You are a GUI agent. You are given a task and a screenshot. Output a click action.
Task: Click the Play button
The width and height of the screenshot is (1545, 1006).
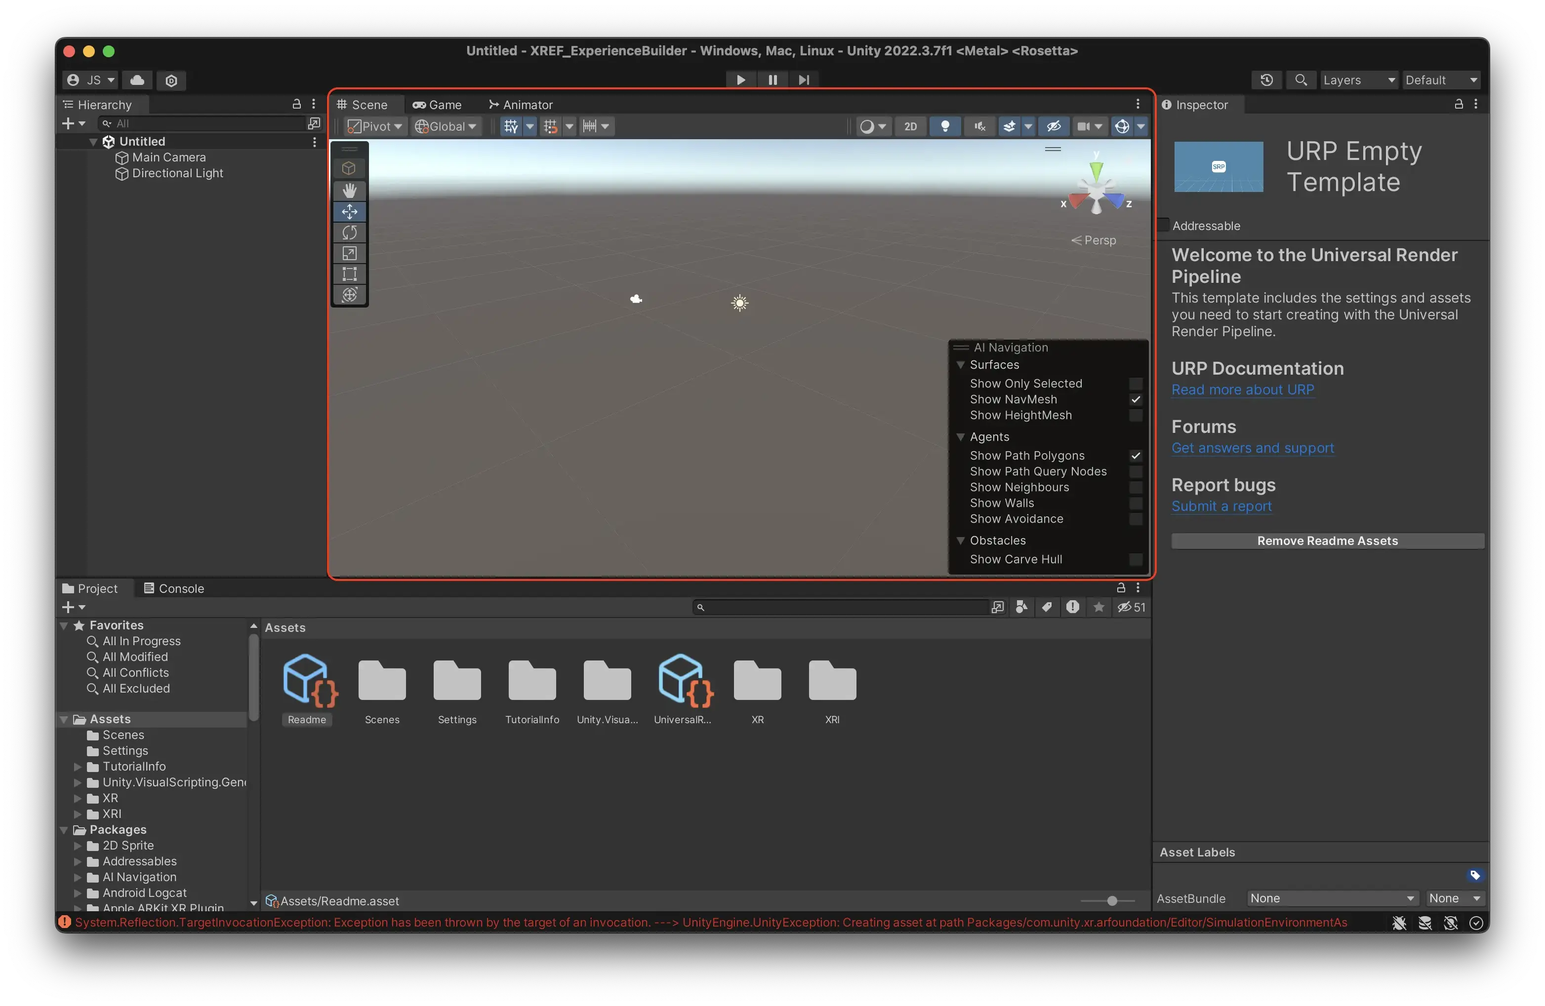(741, 80)
